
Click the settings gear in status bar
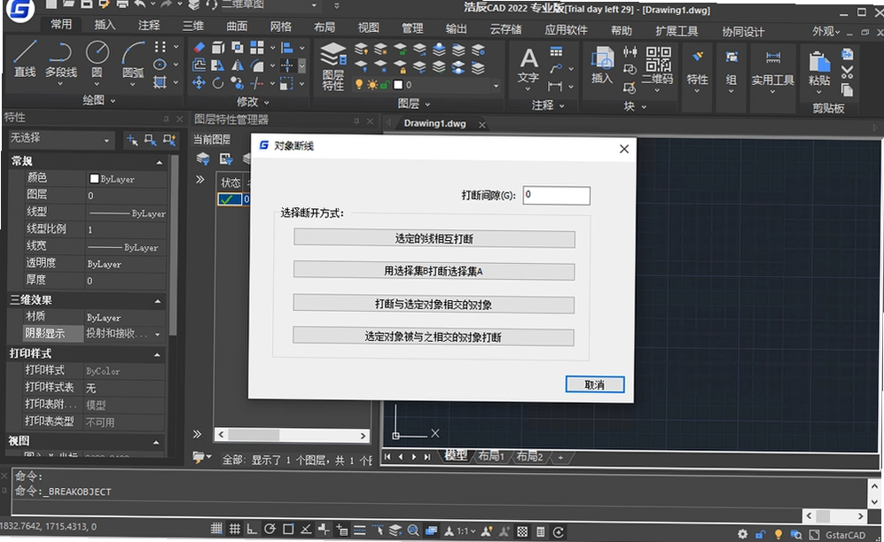click(742, 534)
